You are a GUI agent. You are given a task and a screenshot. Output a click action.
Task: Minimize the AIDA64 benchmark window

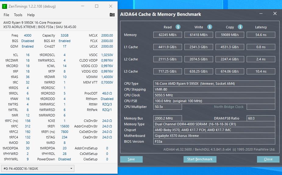[x=261, y=14]
